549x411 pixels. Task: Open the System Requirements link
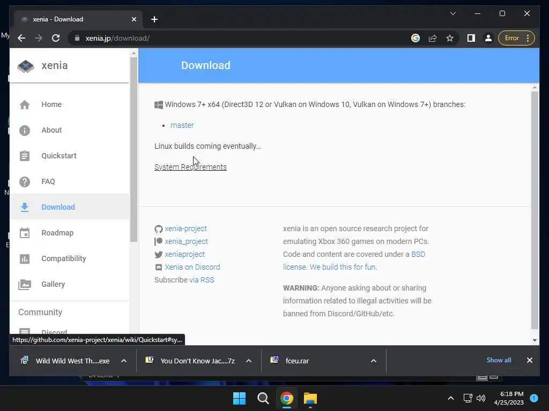click(x=190, y=167)
